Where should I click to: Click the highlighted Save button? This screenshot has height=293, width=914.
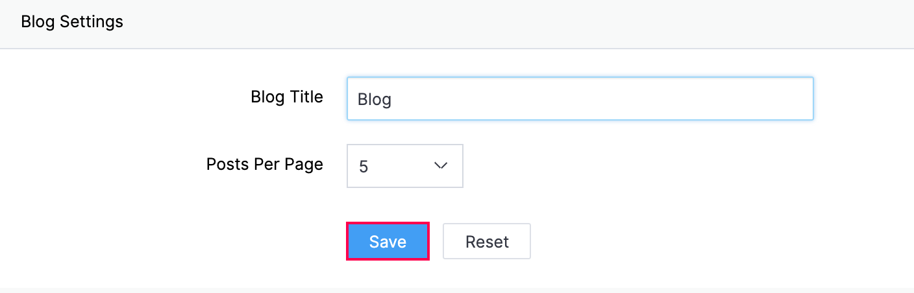pyautogui.click(x=388, y=242)
